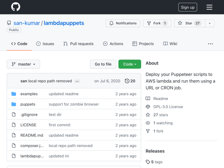Open the 'first commit' commit message
The height and width of the screenshot is (168, 224).
click(59, 125)
